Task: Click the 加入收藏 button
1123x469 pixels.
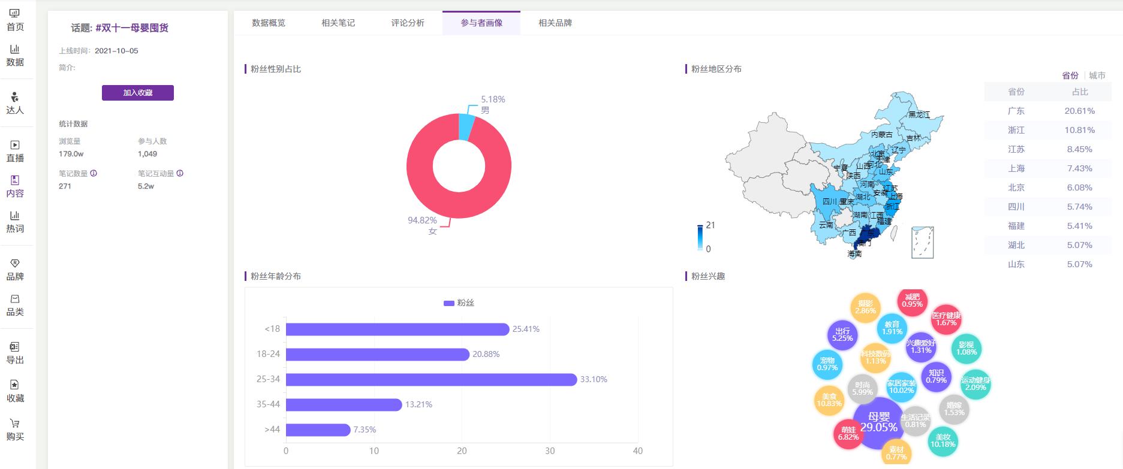Action: pyautogui.click(x=138, y=93)
